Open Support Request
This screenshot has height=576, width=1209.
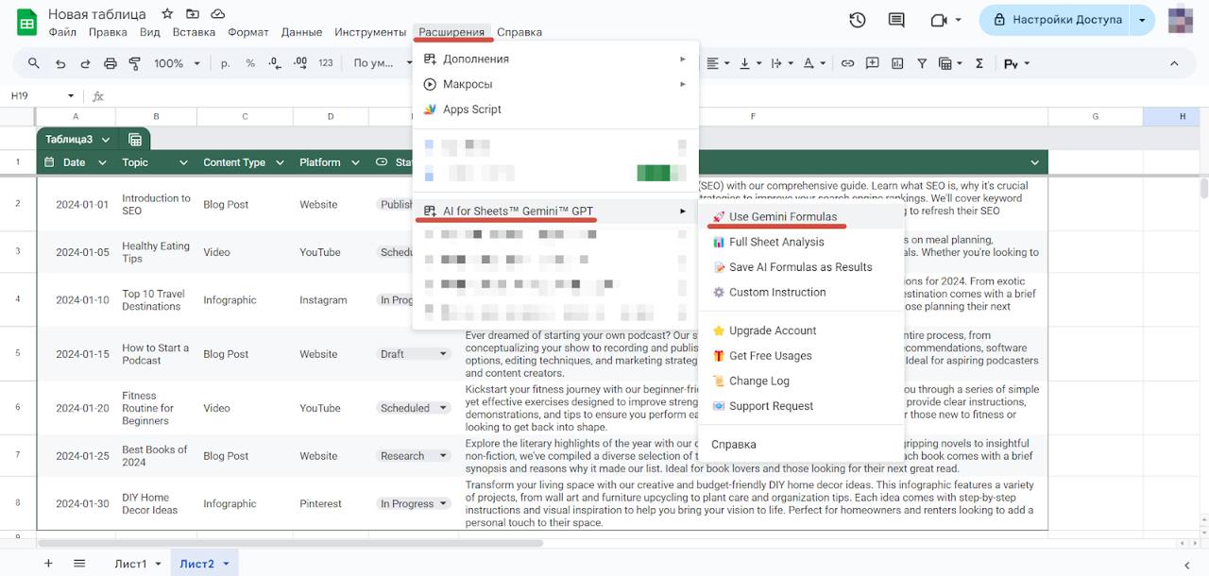click(801, 406)
